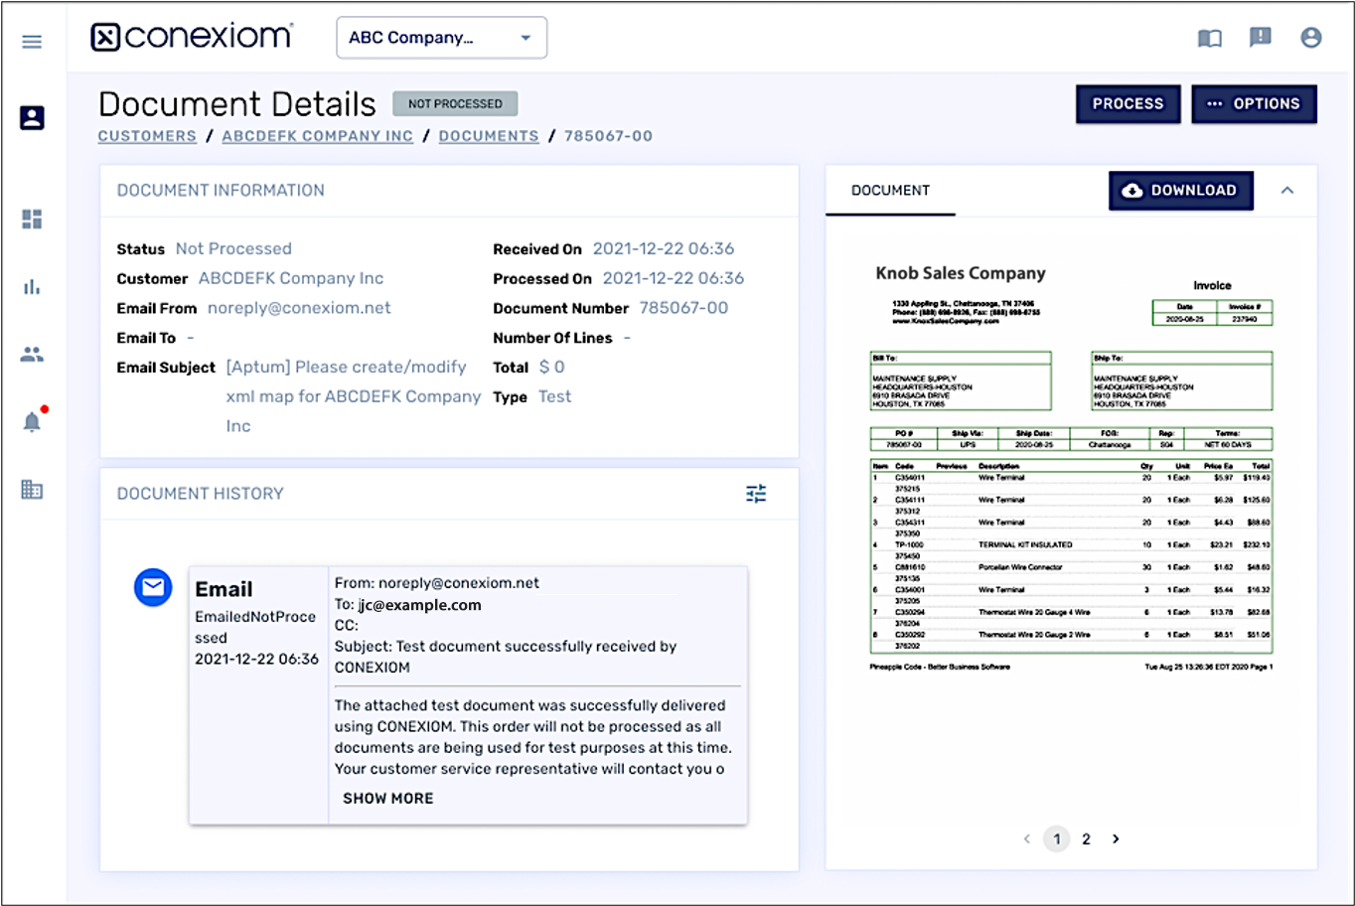Click the people group sidebar icon
Viewport: 1355px width, 906px height.
click(x=32, y=354)
